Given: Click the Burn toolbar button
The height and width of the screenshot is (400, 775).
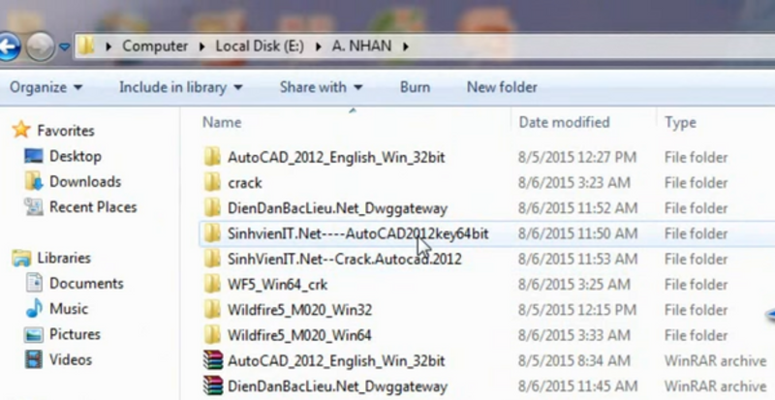Looking at the screenshot, I should 415,87.
